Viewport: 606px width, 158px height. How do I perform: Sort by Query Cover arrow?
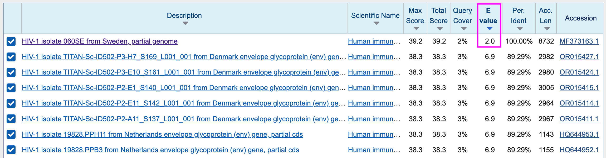point(464,28)
